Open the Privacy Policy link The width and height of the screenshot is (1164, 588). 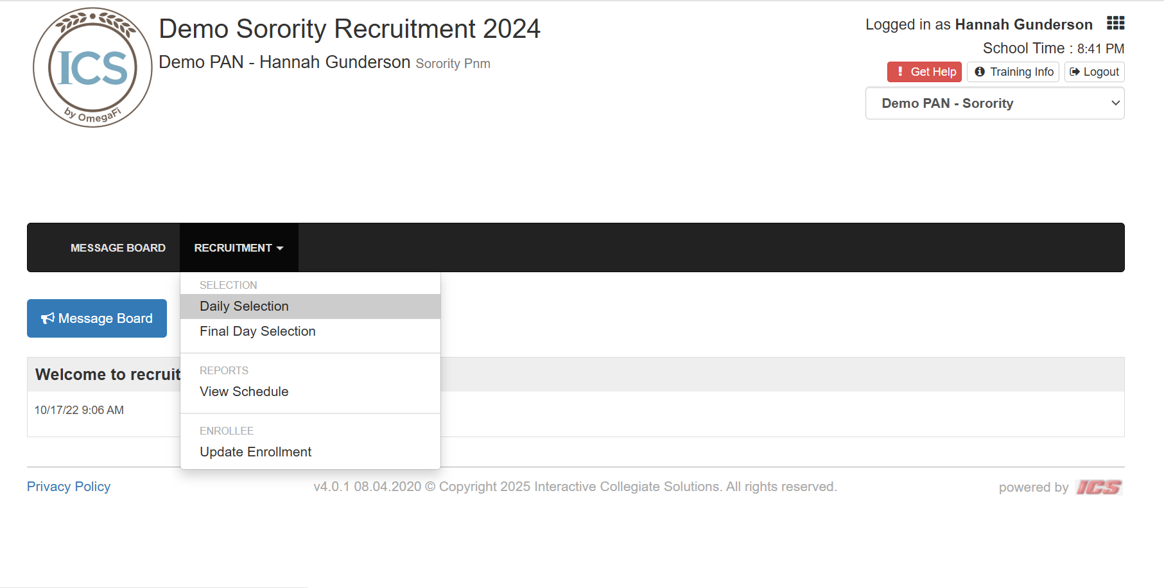[x=69, y=487]
